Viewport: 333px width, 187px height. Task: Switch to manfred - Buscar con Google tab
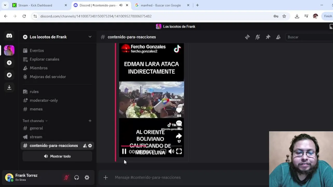161,5
